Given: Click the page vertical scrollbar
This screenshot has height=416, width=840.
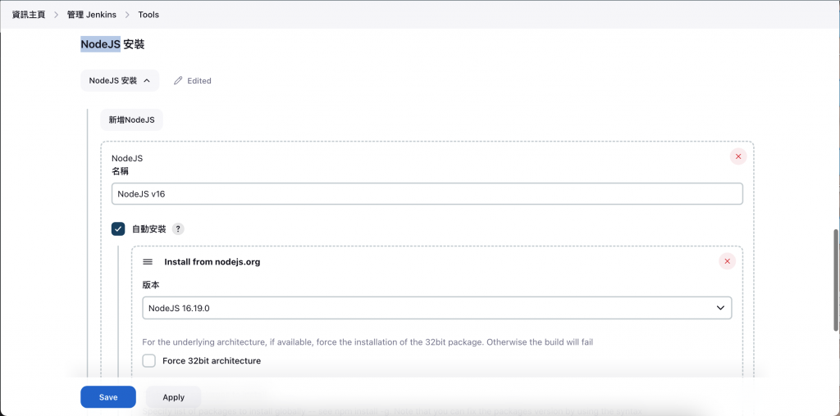Looking at the screenshot, I should [836, 281].
